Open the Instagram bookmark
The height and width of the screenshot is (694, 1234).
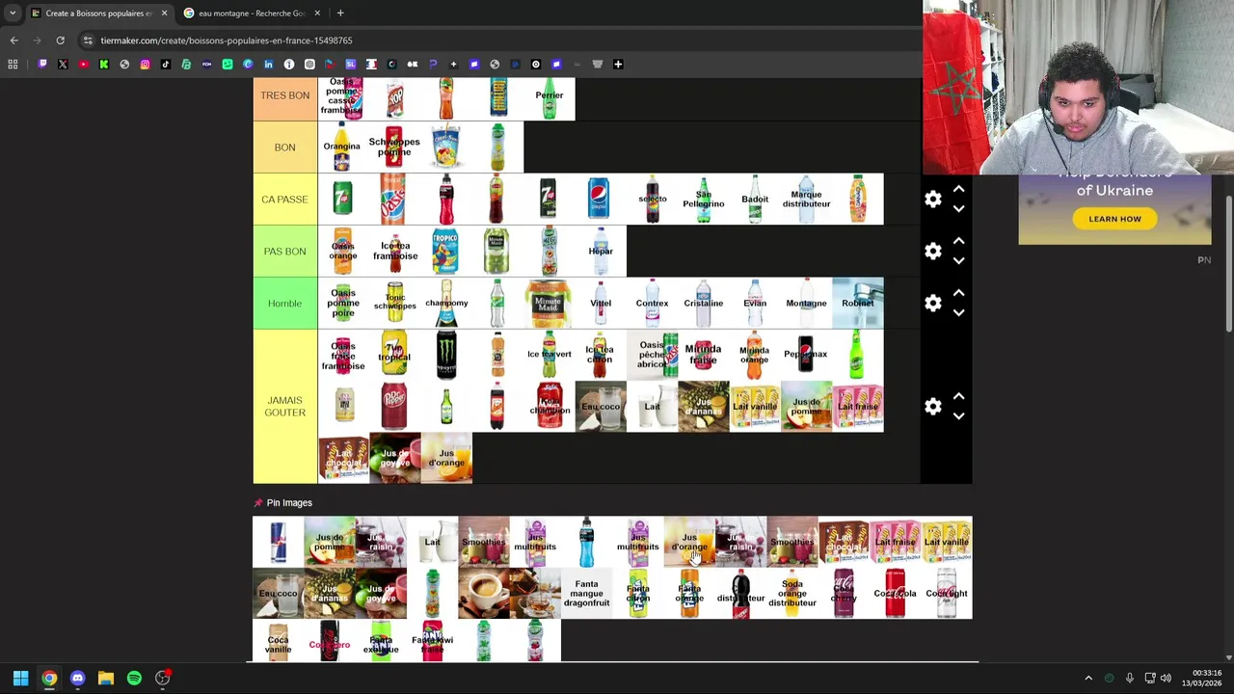point(145,65)
